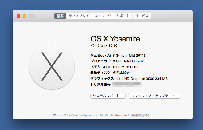Click the 名称未設定 startup disk name
Screen dimensions: 203x130
121,73
